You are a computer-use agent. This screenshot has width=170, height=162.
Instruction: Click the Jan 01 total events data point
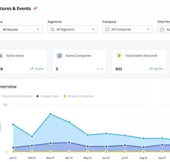(x=13, y=125)
